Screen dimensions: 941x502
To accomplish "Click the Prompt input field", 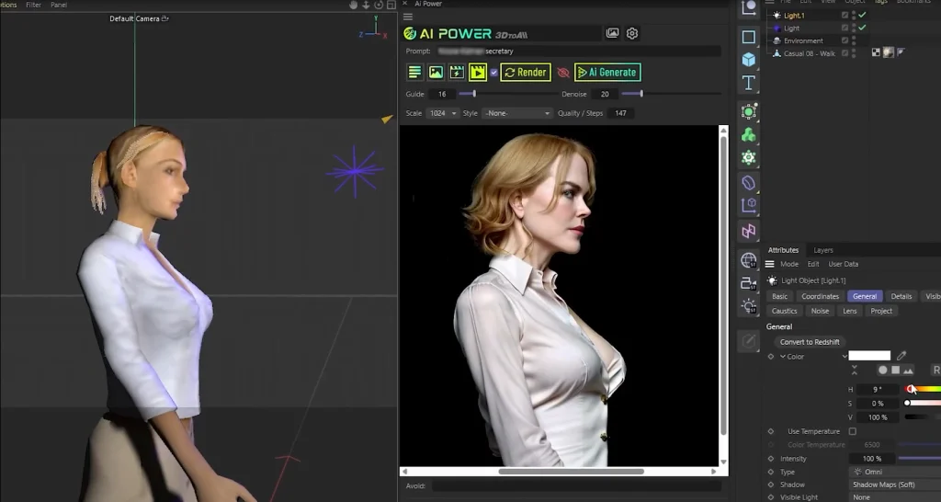I will (577, 51).
